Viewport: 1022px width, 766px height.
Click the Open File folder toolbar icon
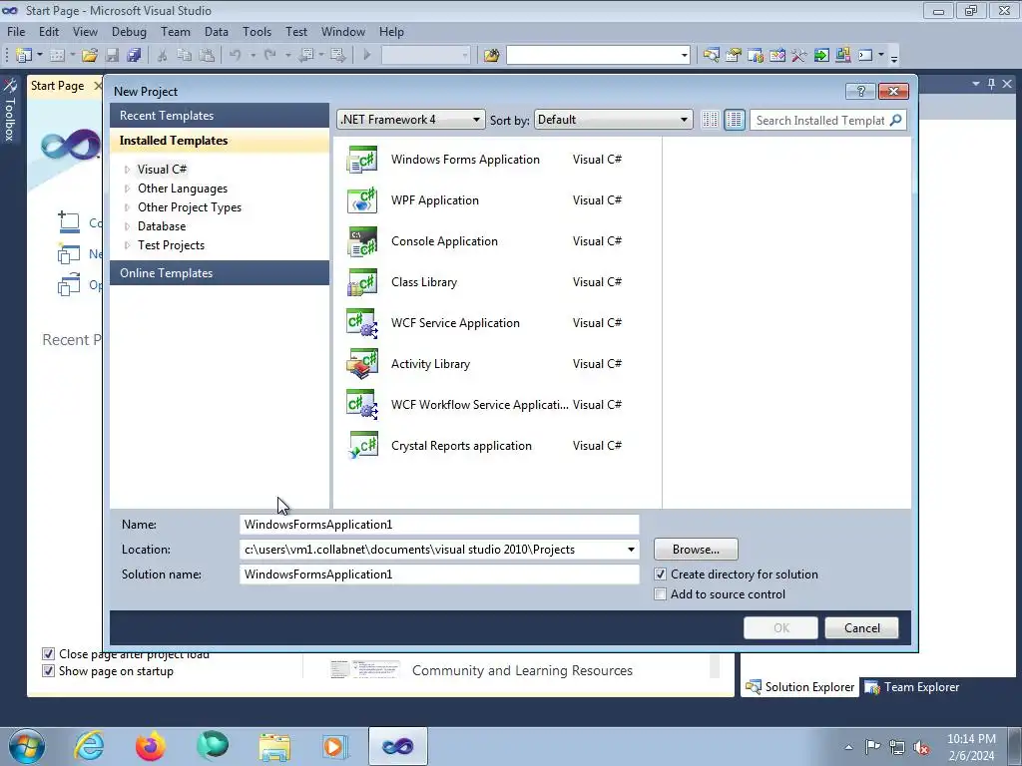click(x=89, y=56)
